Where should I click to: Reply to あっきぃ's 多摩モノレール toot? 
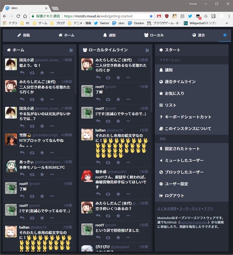coord(22,175)
